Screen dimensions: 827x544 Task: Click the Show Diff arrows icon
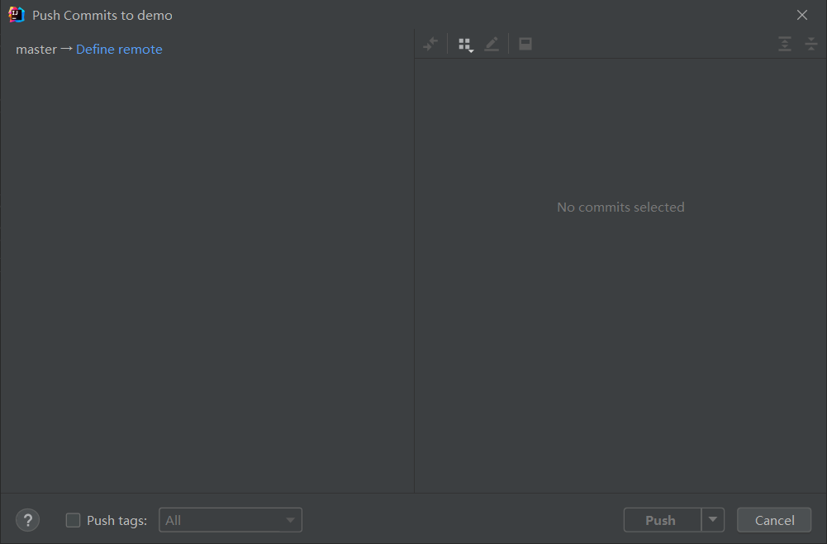tap(430, 44)
